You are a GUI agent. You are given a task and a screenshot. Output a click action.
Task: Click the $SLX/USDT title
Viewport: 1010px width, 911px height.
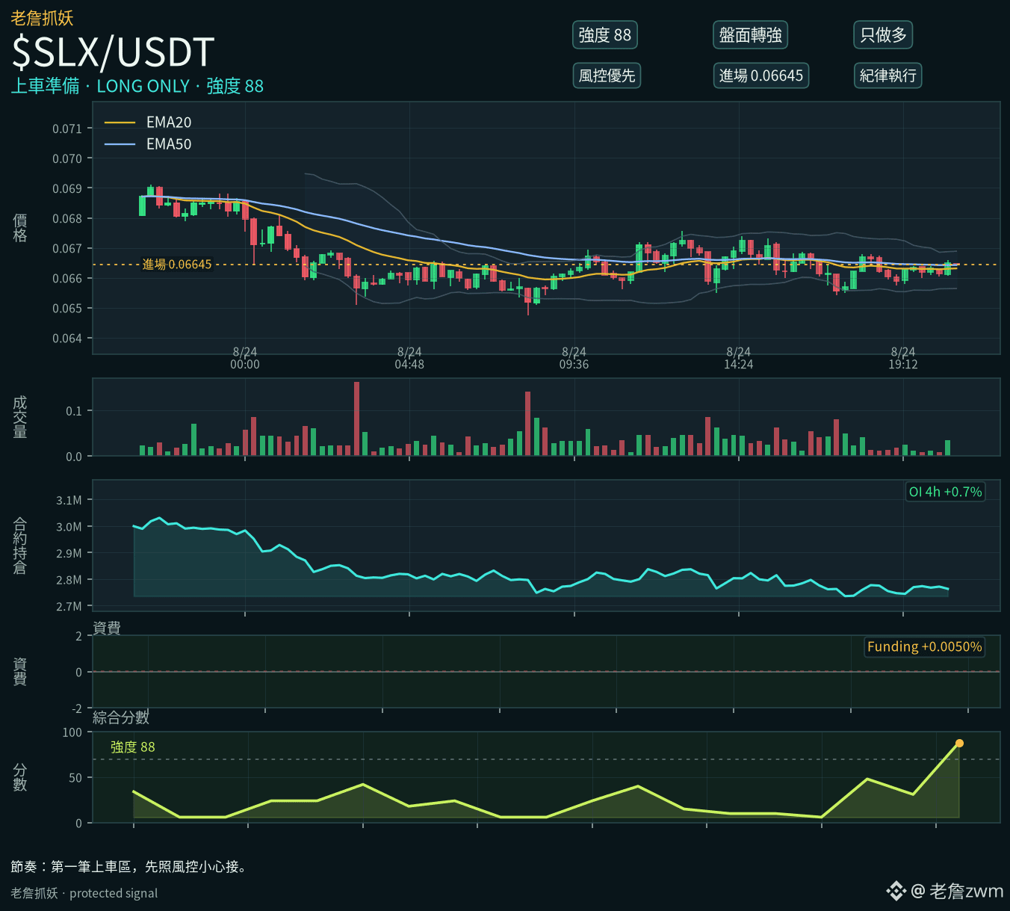click(x=114, y=52)
